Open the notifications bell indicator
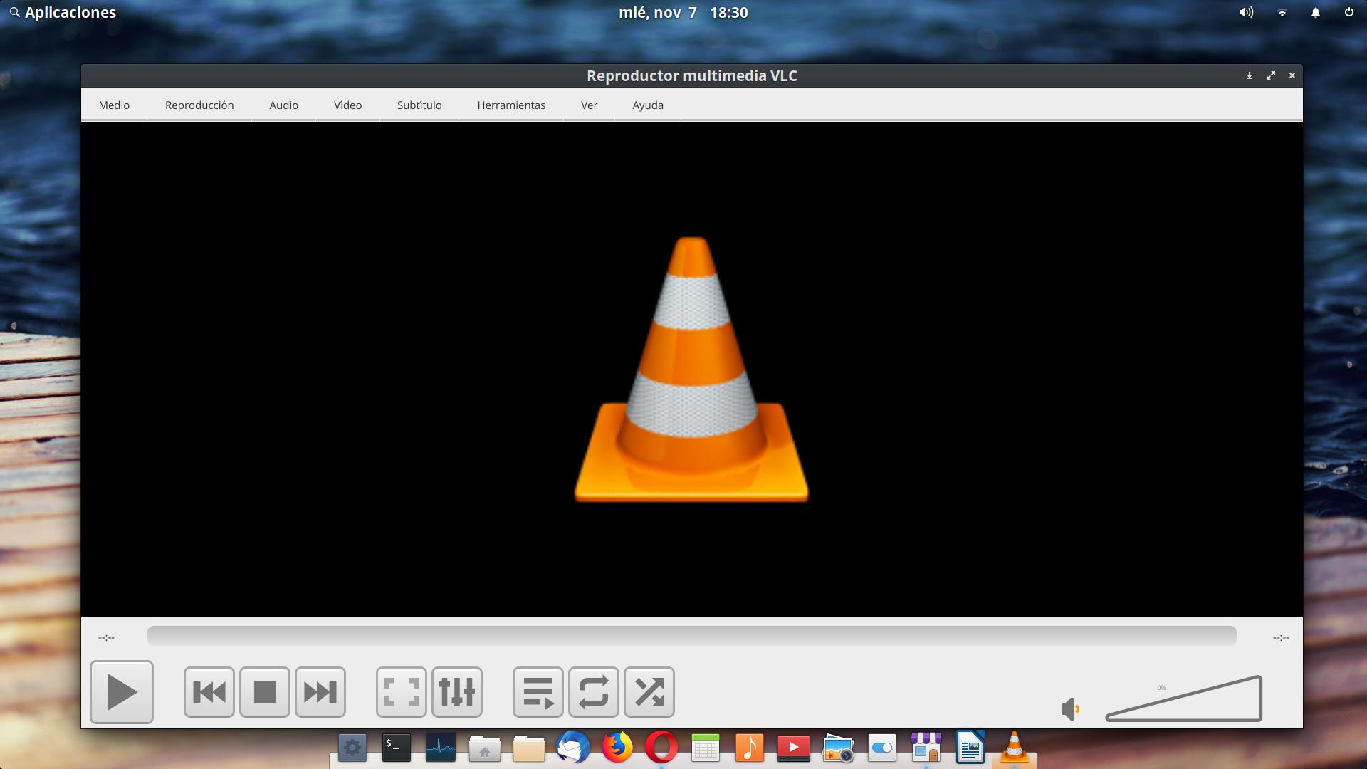This screenshot has width=1367, height=769. tap(1316, 12)
